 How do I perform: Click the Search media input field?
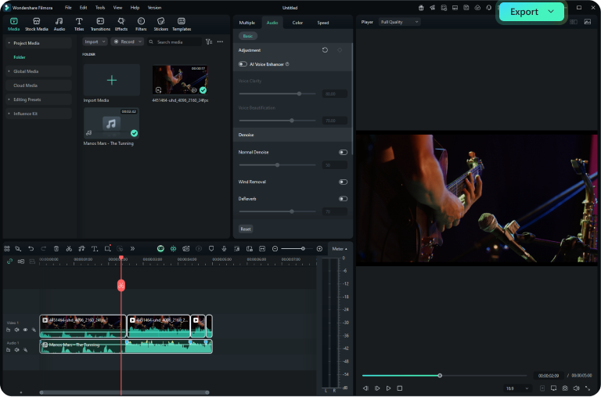click(175, 42)
